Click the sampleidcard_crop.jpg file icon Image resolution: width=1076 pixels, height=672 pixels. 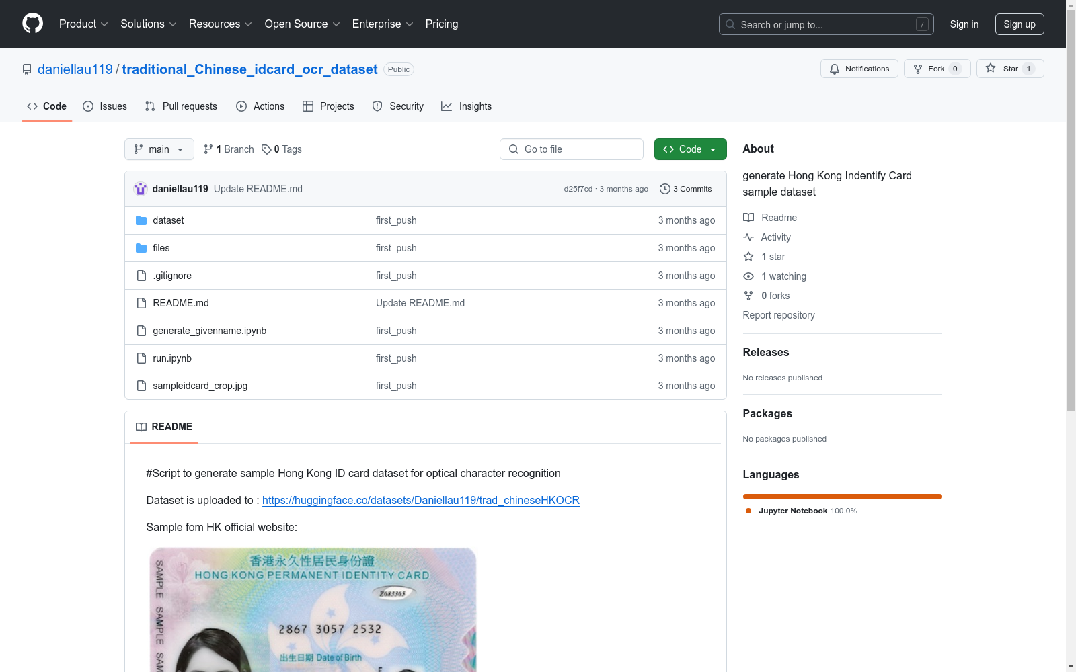coord(141,386)
